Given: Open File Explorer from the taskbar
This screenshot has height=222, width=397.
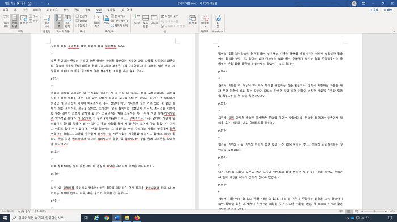Looking at the screenshot, I should click(127, 217).
